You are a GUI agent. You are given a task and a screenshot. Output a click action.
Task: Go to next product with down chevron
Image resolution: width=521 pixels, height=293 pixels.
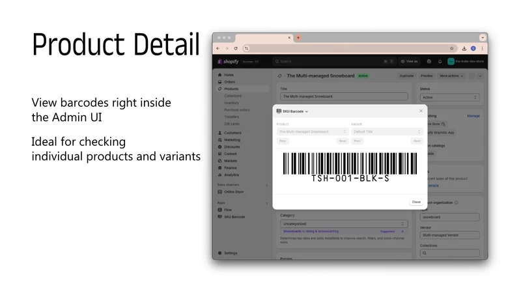(480, 76)
